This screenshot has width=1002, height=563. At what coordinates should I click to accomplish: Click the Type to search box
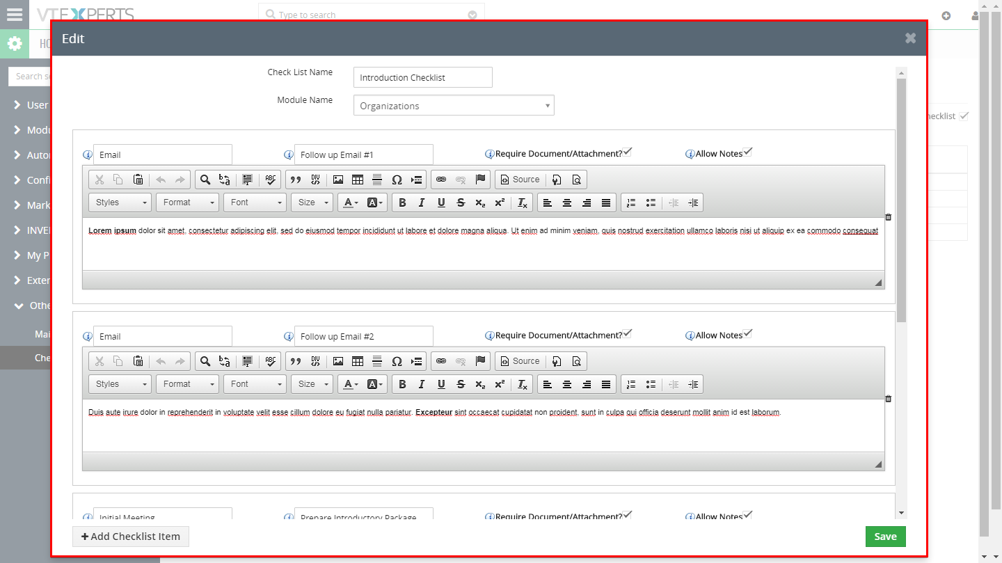click(372, 15)
